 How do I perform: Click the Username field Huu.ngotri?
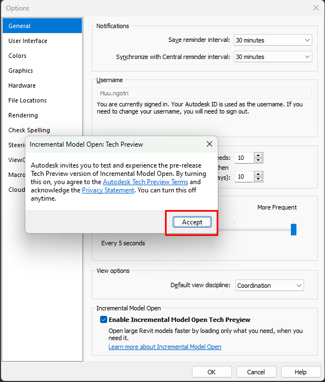(x=204, y=93)
